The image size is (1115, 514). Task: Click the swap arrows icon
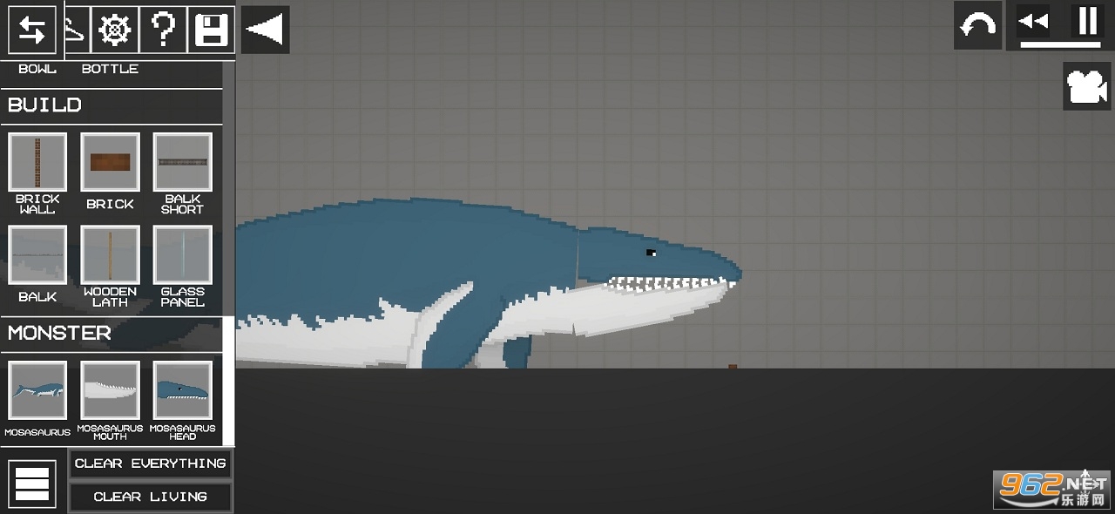[32, 30]
